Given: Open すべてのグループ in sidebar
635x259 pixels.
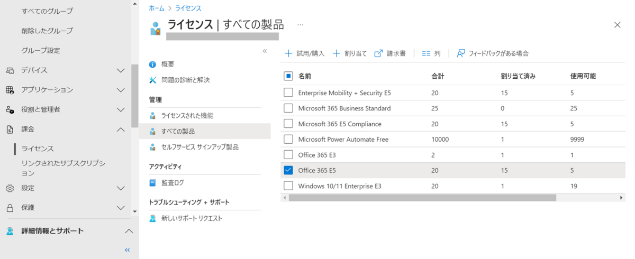Looking at the screenshot, I should pyautogui.click(x=47, y=11).
